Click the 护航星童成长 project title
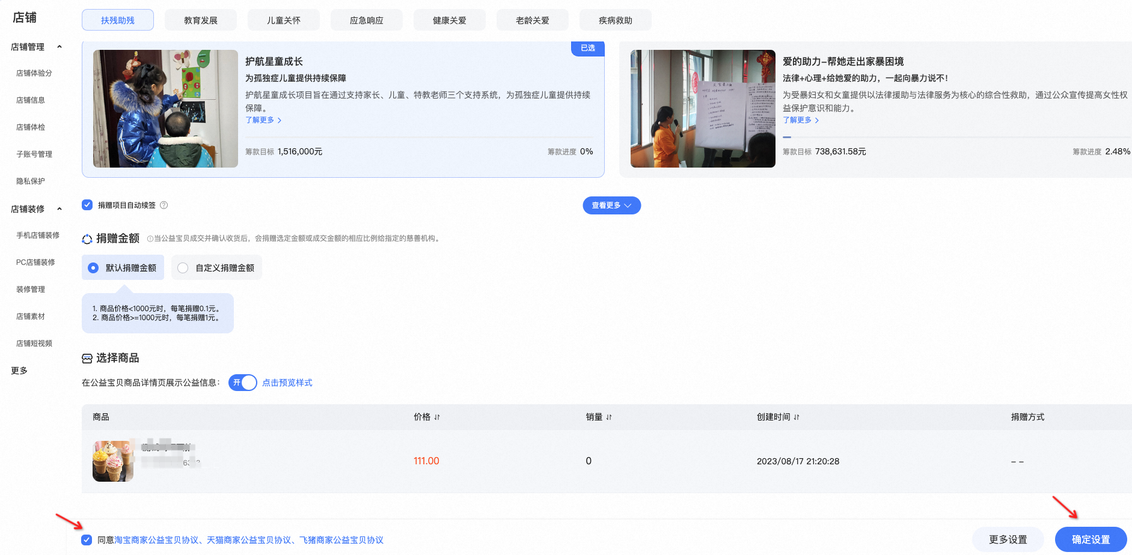The width and height of the screenshot is (1132, 555). (x=274, y=62)
